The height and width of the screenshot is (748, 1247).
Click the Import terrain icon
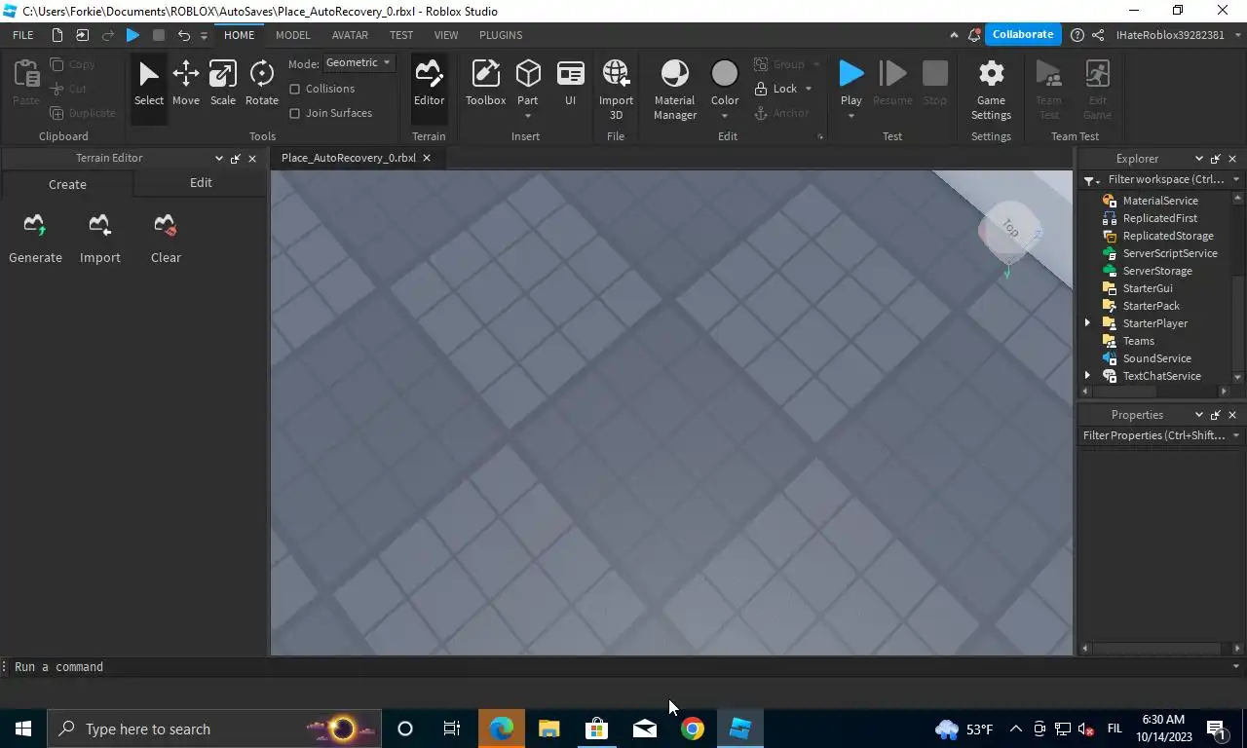tap(99, 225)
